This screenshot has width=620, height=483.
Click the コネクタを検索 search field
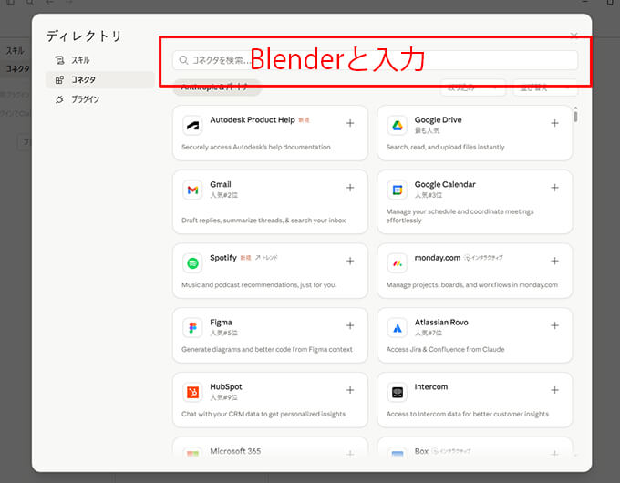374,60
